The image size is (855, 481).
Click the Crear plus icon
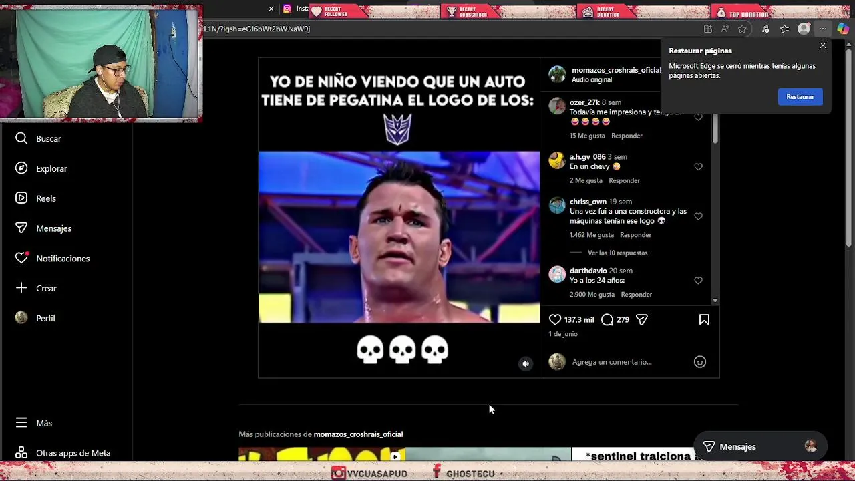click(21, 288)
